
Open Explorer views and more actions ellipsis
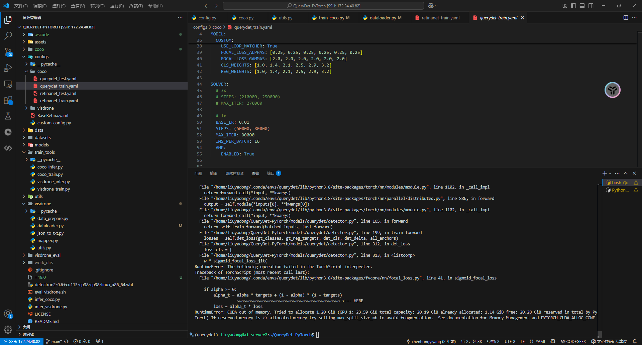tap(180, 18)
